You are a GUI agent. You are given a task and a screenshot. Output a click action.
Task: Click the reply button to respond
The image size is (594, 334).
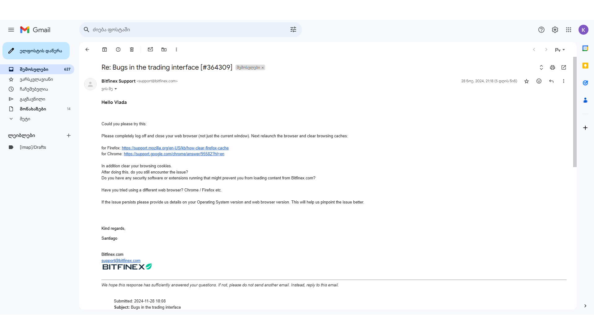pyautogui.click(x=551, y=81)
